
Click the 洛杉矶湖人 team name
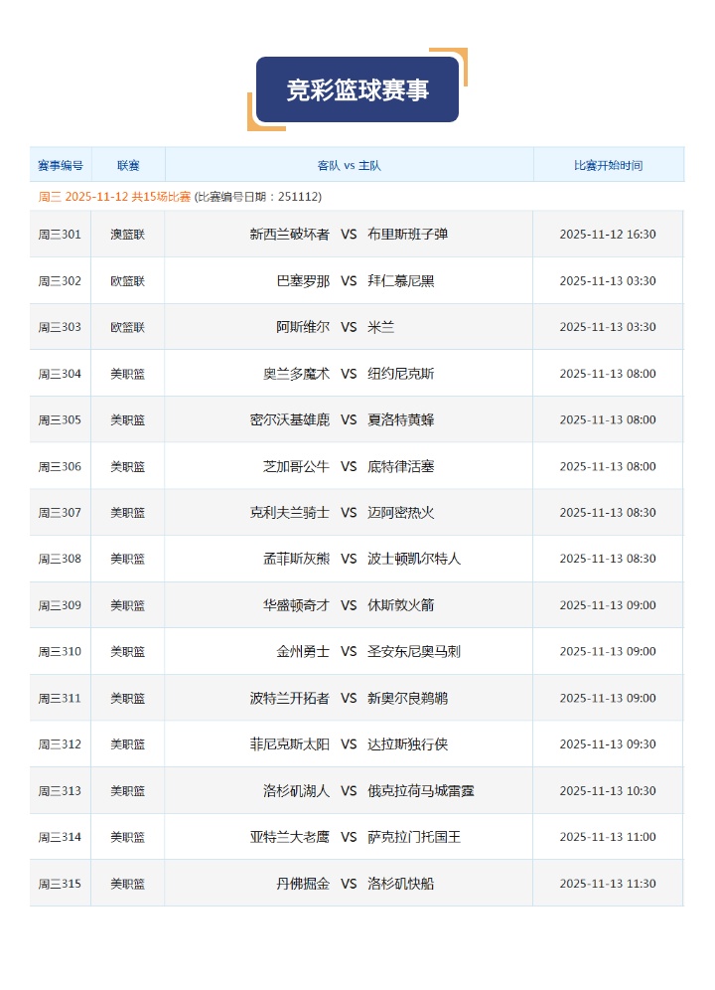pyautogui.click(x=296, y=791)
